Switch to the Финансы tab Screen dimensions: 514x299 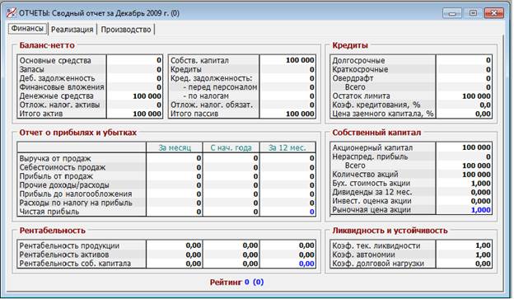point(27,29)
